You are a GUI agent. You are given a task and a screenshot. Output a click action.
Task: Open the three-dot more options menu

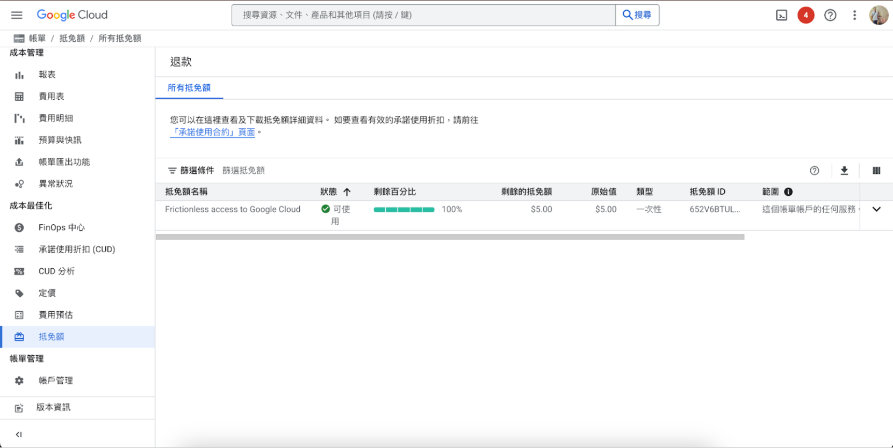tap(854, 16)
